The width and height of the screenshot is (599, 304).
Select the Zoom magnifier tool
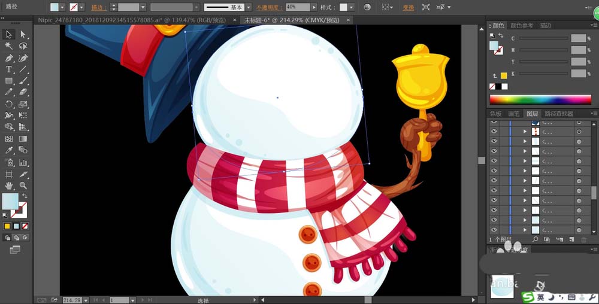pos(23,186)
